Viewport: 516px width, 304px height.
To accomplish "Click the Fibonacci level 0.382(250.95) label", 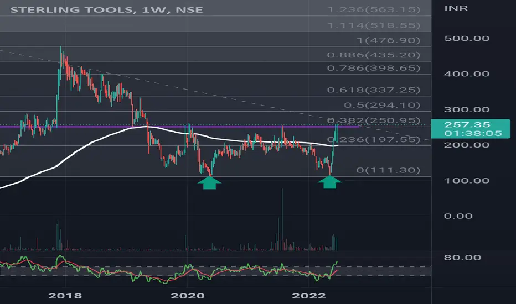I will point(374,120).
